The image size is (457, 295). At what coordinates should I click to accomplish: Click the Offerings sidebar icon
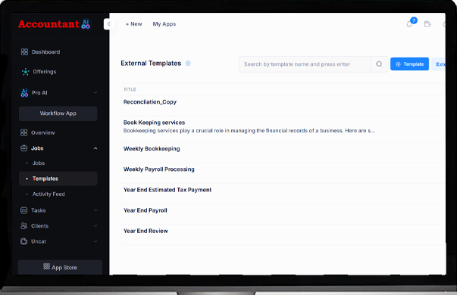pyautogui.click(x=25, y=72)
